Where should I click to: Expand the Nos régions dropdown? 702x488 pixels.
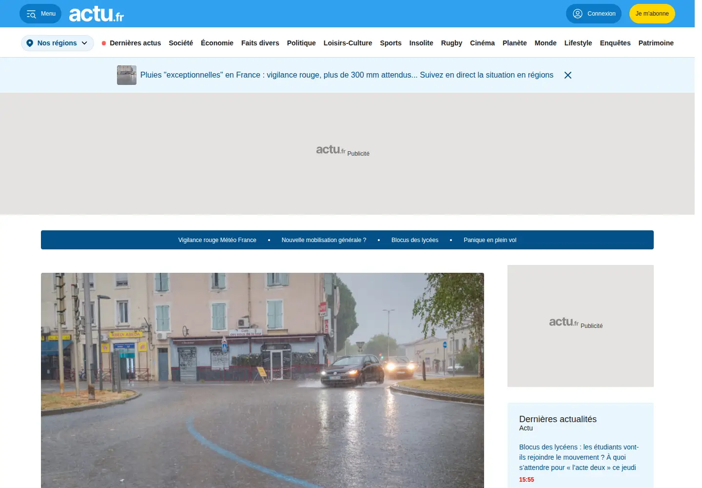click(58, 43)
